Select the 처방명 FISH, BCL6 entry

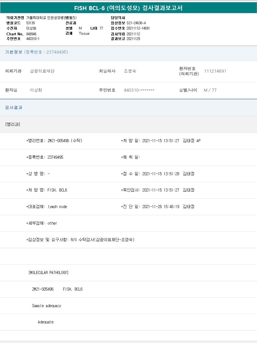(x=57, y=190)
